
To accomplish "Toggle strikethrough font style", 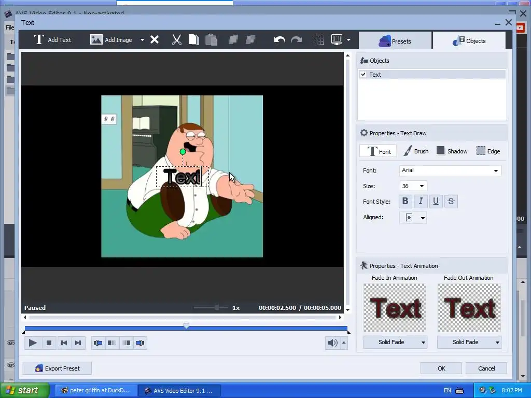I will (451, 202).
